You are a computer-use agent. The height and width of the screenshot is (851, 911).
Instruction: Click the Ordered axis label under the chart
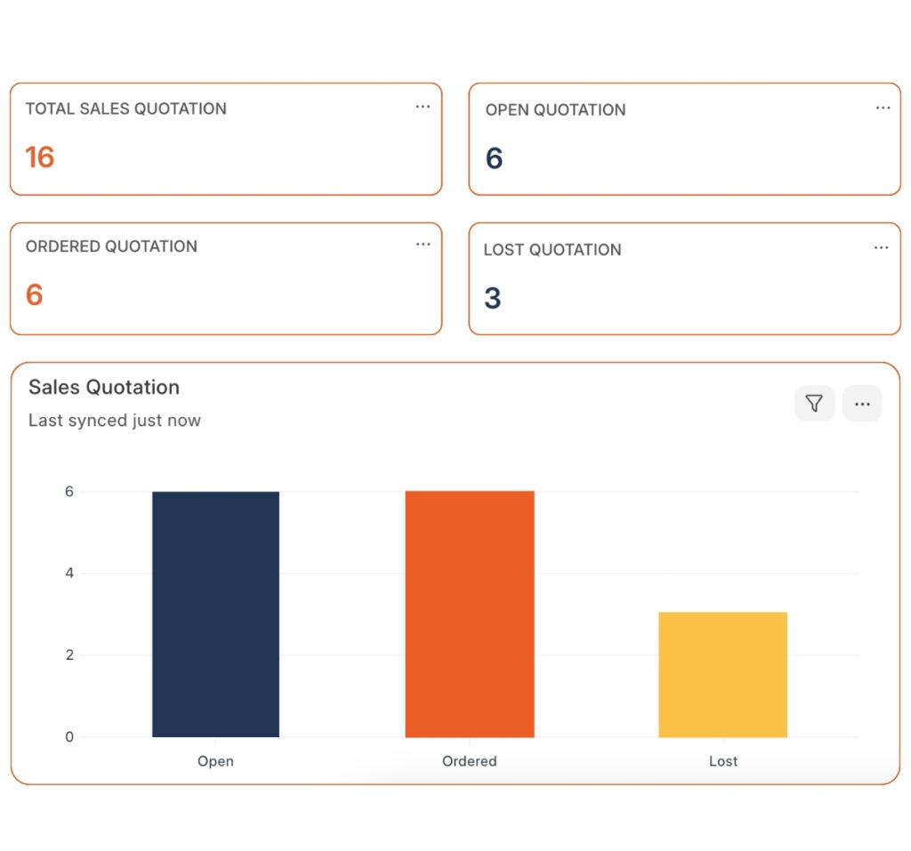click(469, 761)
